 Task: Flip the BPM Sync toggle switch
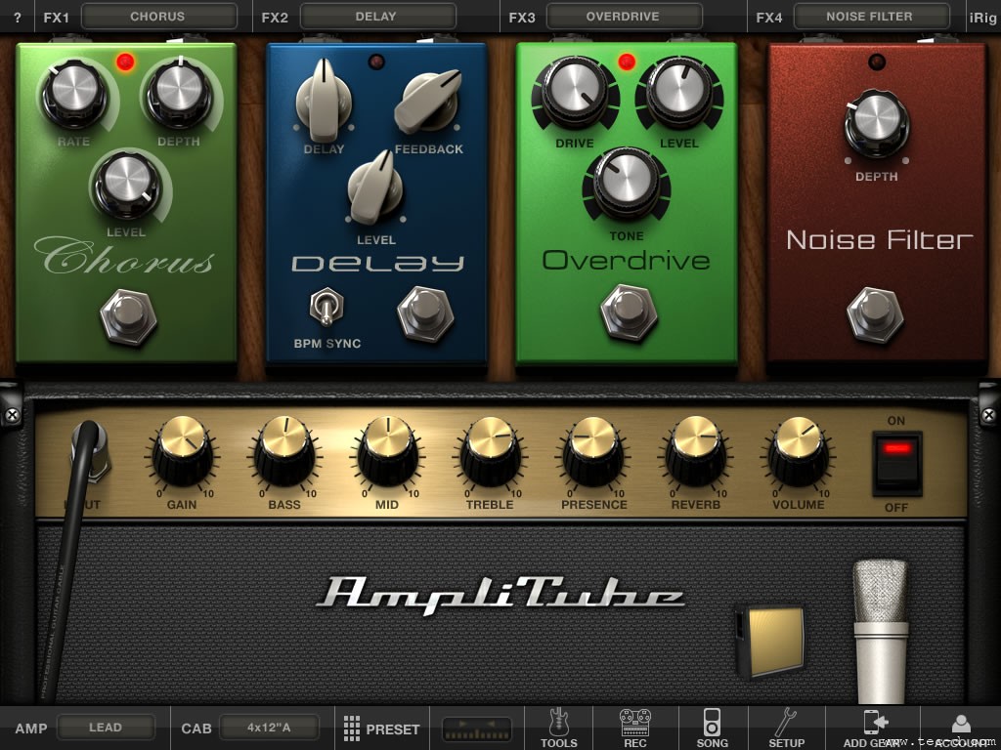[326, 308]
